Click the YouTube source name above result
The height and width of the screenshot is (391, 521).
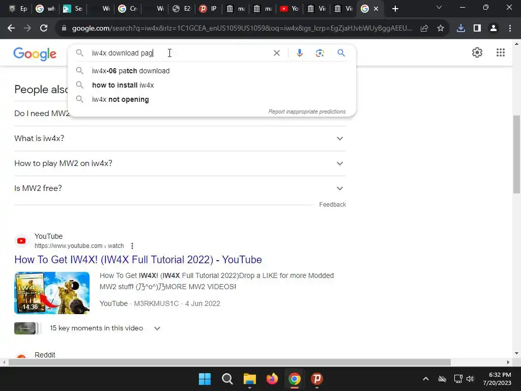point(48,236)
